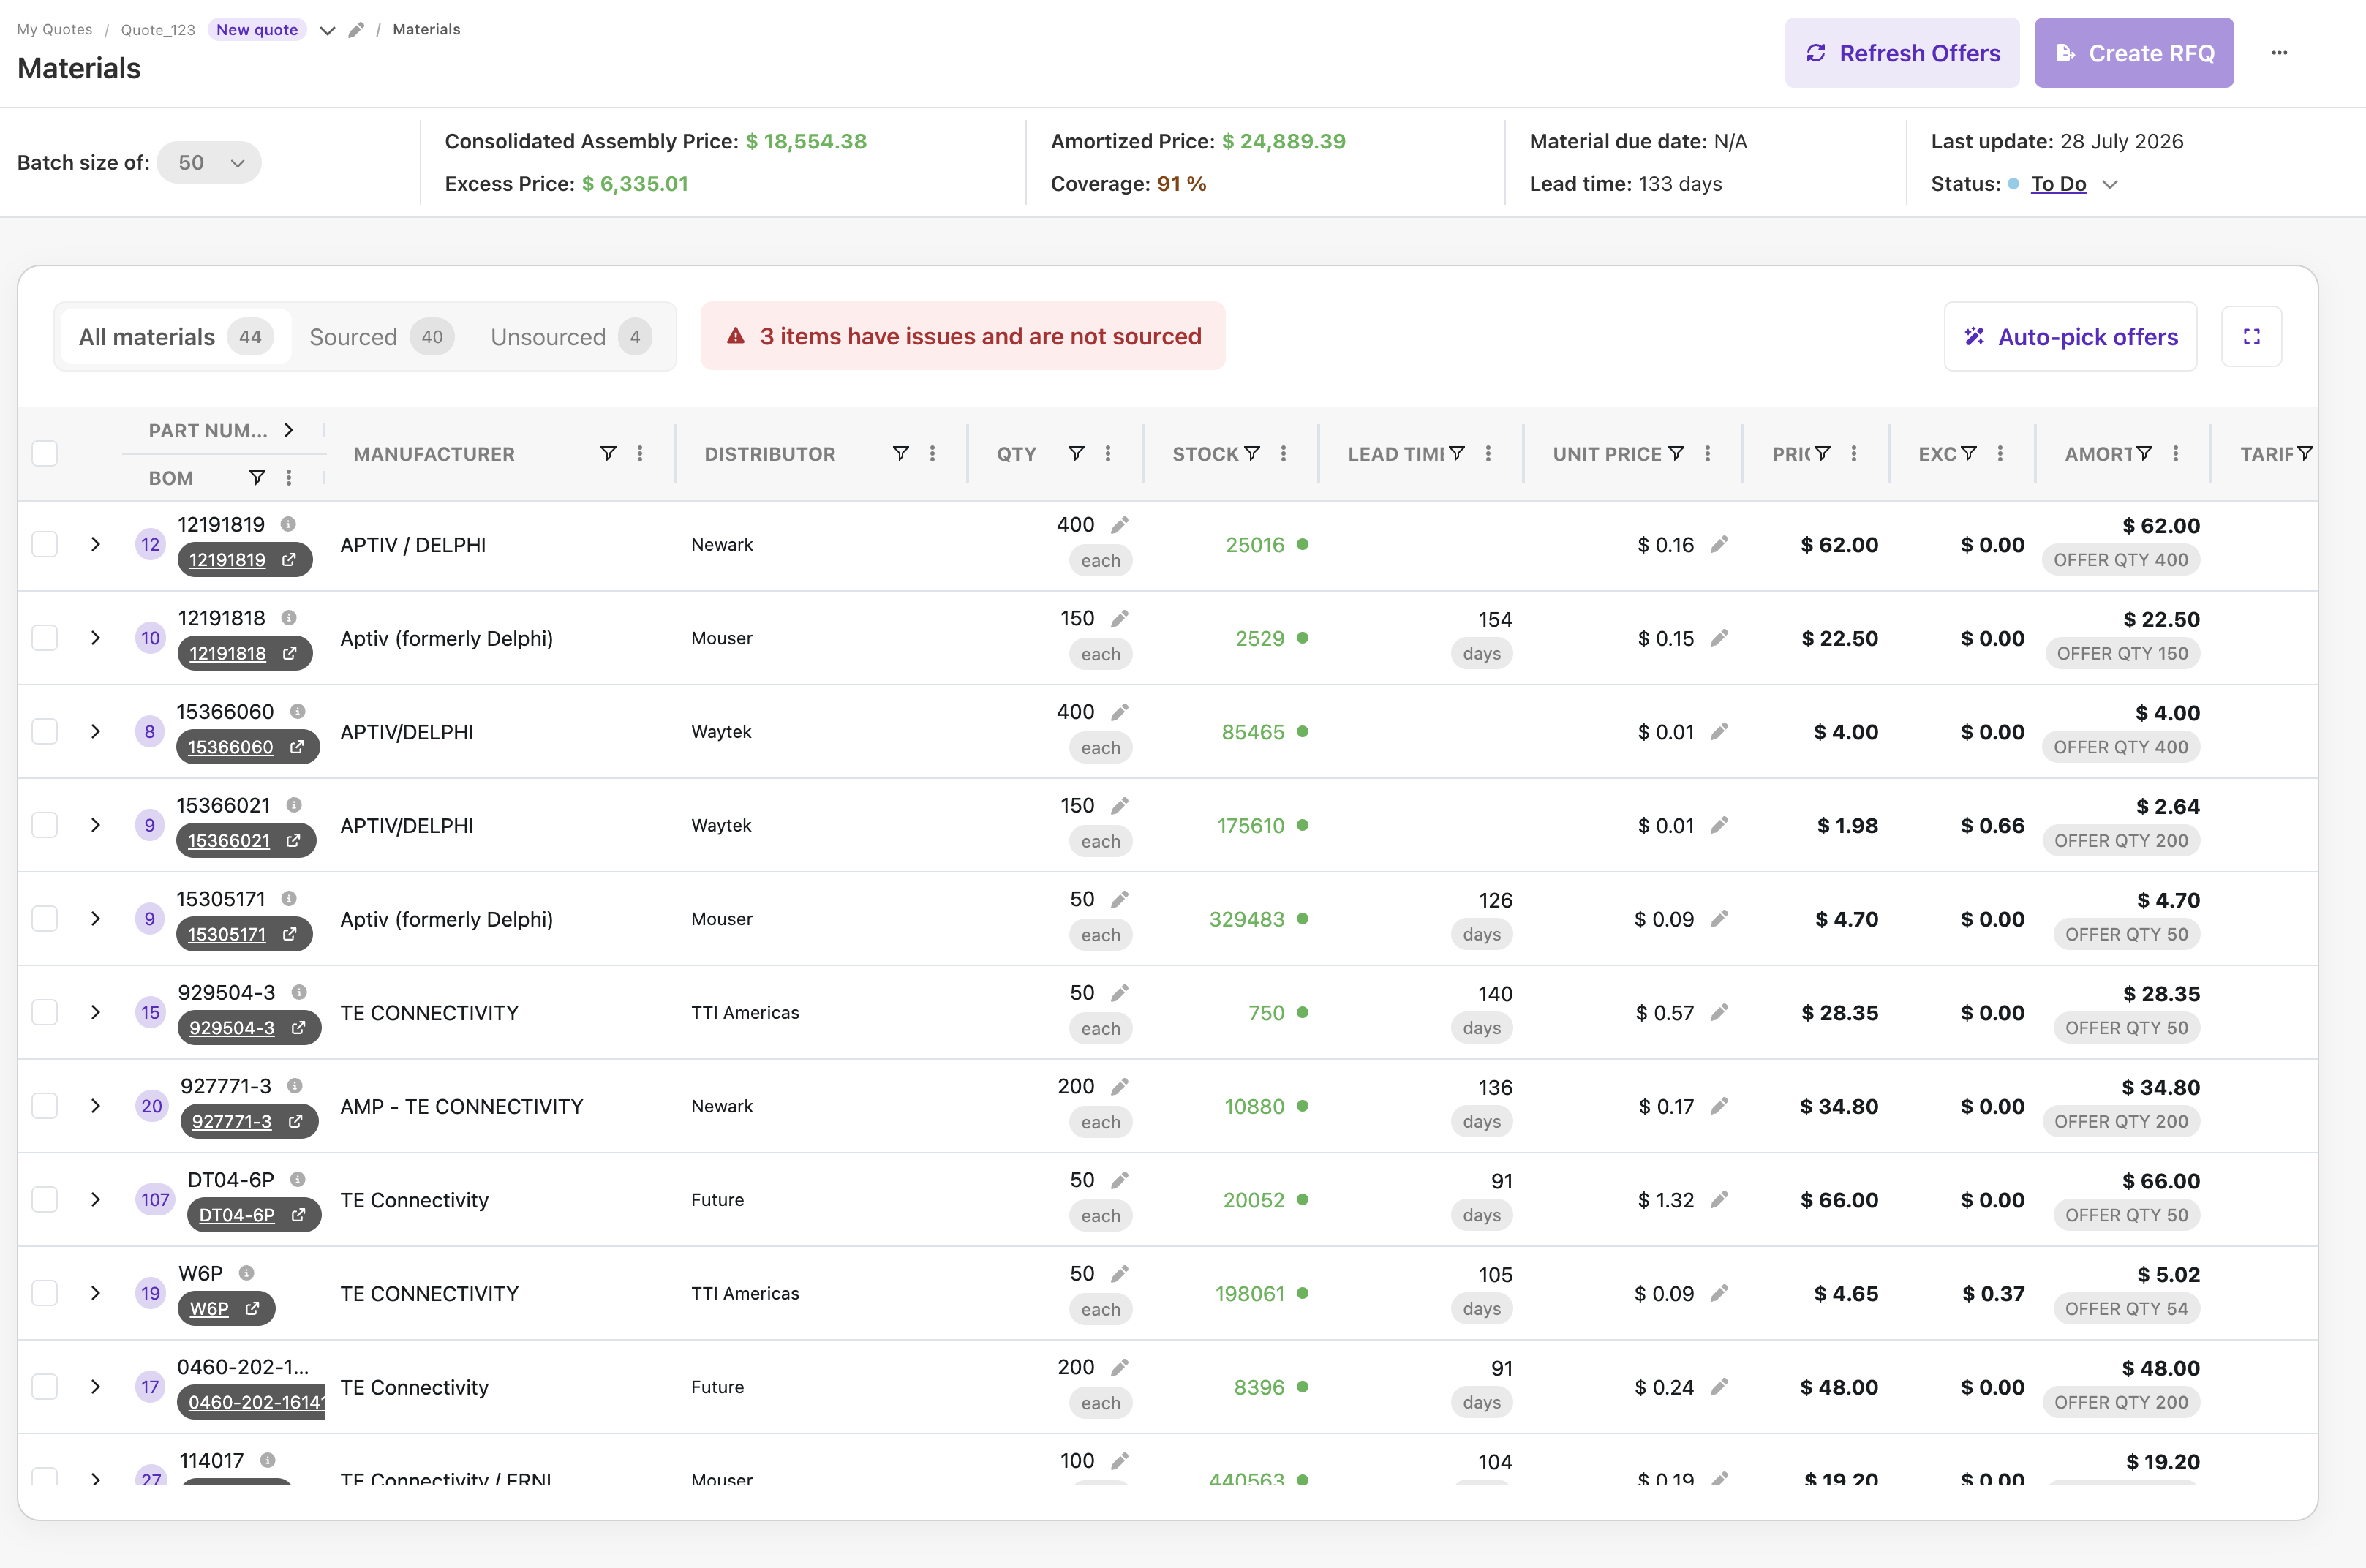The width and height of the screenshot is (2366, 1568).
Task: Switch to Unsourced tab
Action: 571,337
